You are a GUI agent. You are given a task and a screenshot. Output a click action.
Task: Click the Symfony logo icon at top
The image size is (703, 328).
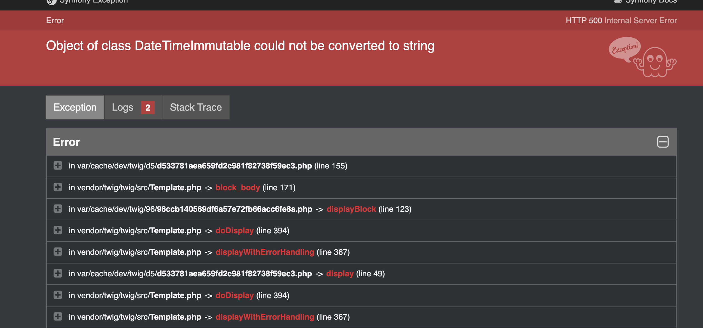pos(51,2)
